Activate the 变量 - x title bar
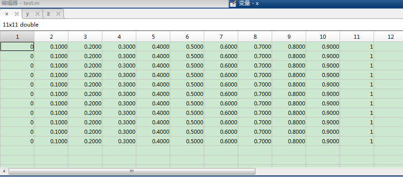The image size is (403, 177). pyautogui.click(x=316, y=4)
